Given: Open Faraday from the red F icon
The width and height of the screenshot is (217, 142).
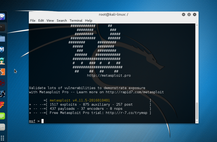Looking at the screenshot, I should [x=2, y=105].
